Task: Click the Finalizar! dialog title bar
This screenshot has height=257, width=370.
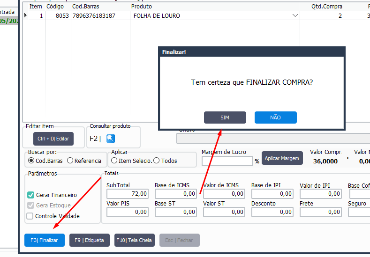Action: 251,52
